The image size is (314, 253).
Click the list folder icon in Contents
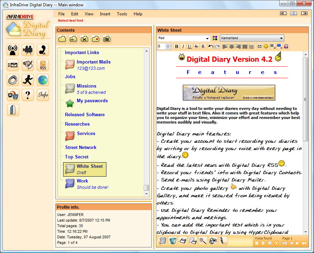click(x=106, y=39)
